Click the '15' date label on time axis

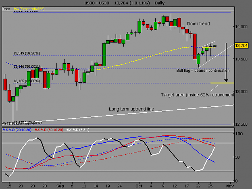[9, 186]
